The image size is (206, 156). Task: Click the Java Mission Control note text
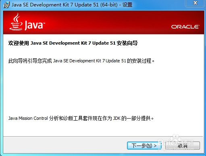[81, 118]
